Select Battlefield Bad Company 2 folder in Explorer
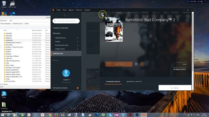The image size is (209, 117). tap(14, 43)
